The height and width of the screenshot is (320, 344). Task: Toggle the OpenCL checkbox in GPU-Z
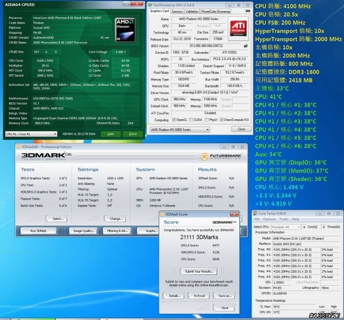tap(174, 120)
